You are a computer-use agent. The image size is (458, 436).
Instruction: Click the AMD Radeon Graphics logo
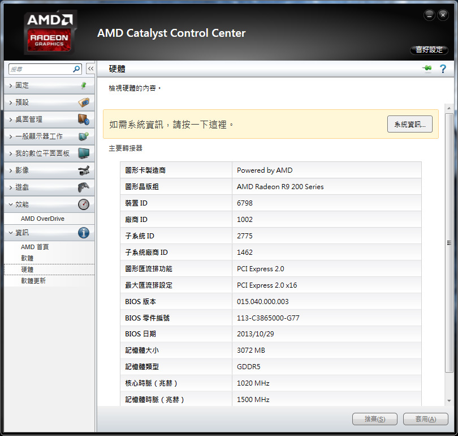coord(50,32)
